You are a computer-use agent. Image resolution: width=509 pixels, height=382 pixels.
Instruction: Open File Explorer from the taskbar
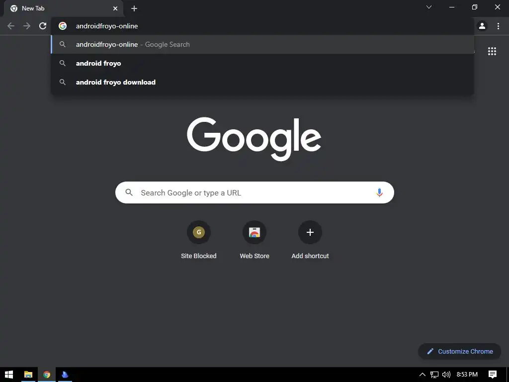28,375
